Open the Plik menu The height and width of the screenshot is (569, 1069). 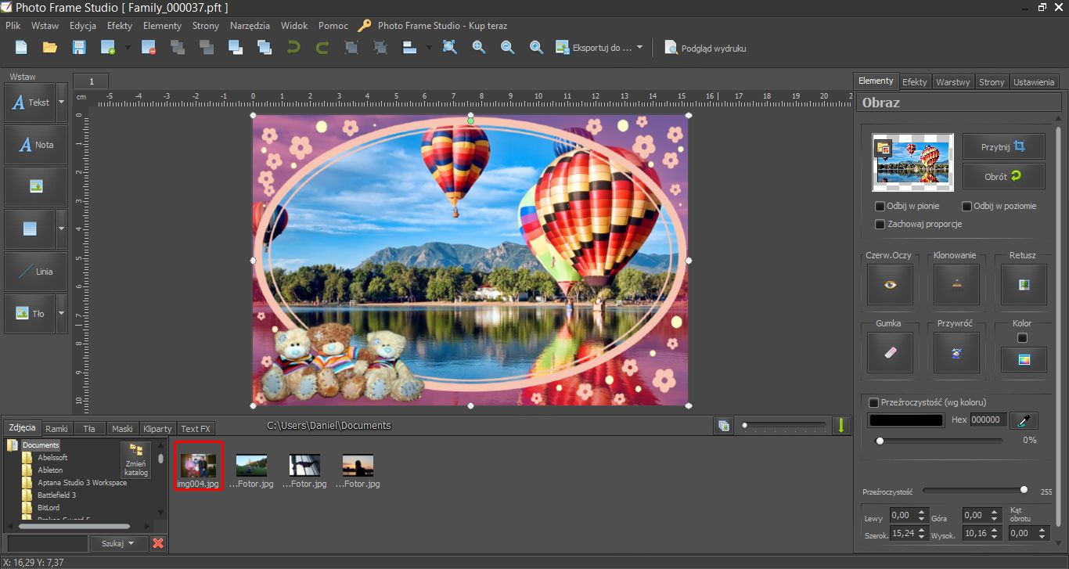13,26
